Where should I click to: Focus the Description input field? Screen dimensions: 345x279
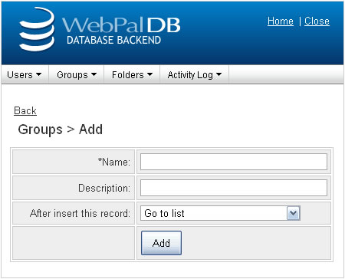(x=234, y=188)
